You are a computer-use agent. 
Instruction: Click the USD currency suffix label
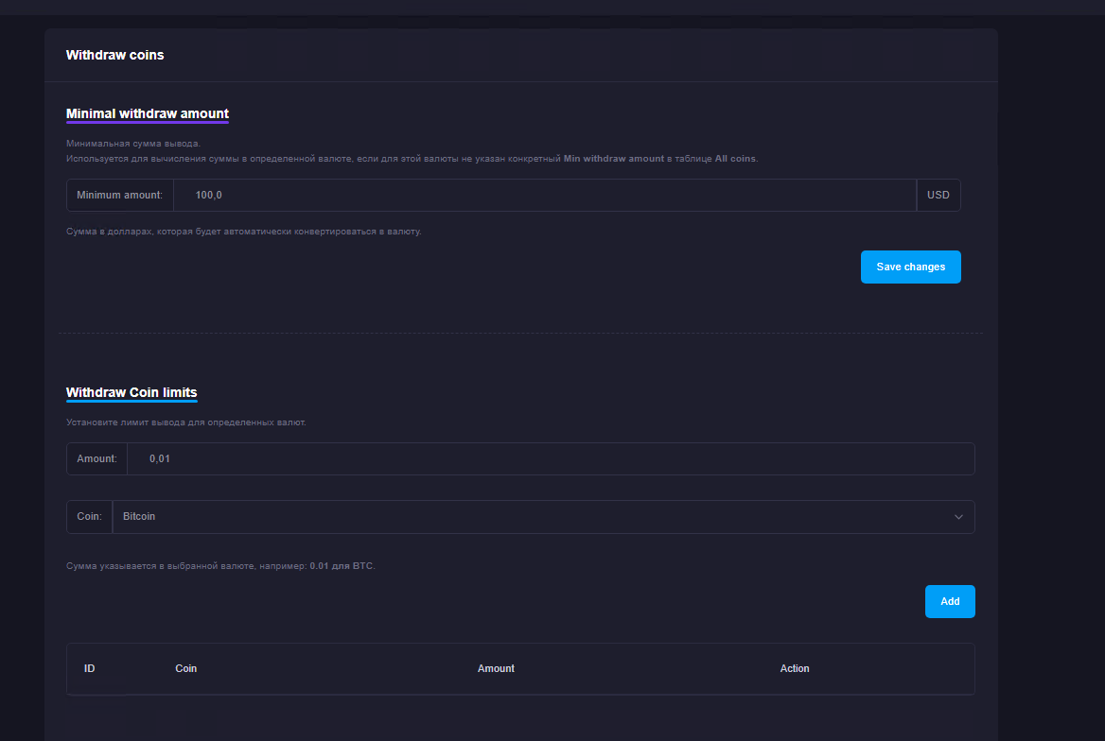click(x=938, y=196)
